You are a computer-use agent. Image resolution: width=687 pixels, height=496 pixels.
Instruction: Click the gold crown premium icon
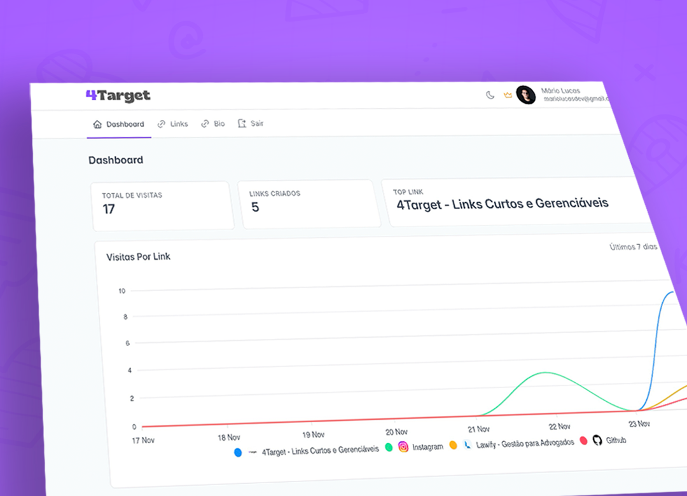click(x=508, y=95)
